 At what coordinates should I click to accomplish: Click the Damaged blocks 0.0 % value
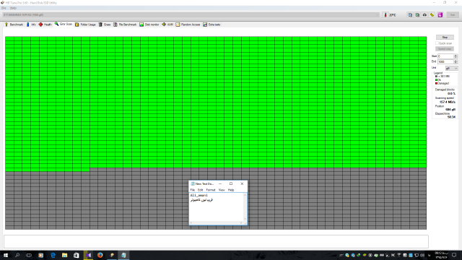[x=451, y=94]
